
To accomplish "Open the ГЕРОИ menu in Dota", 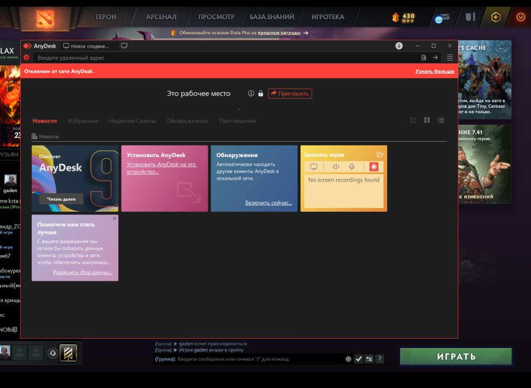I will (x=106, y=17).
